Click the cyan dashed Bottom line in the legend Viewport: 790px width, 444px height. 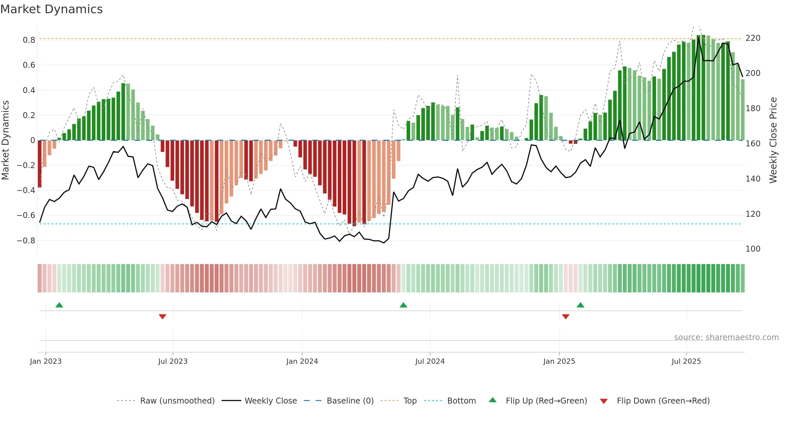(433, 401)
